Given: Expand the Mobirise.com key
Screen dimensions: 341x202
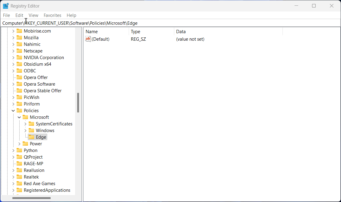Looking at the screenshot, I should pos(13,31).
